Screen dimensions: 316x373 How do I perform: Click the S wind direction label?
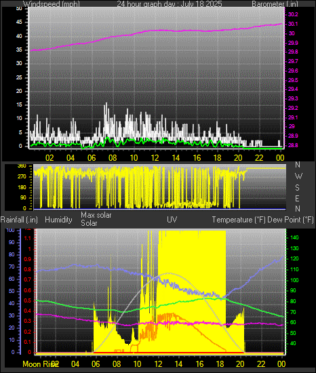(x=297, y=188)
